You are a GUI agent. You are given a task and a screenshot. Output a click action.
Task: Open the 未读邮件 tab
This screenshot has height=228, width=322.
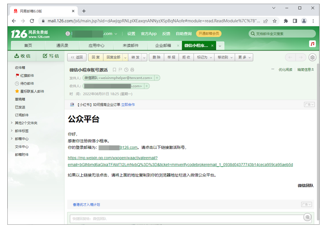[131, 45]
